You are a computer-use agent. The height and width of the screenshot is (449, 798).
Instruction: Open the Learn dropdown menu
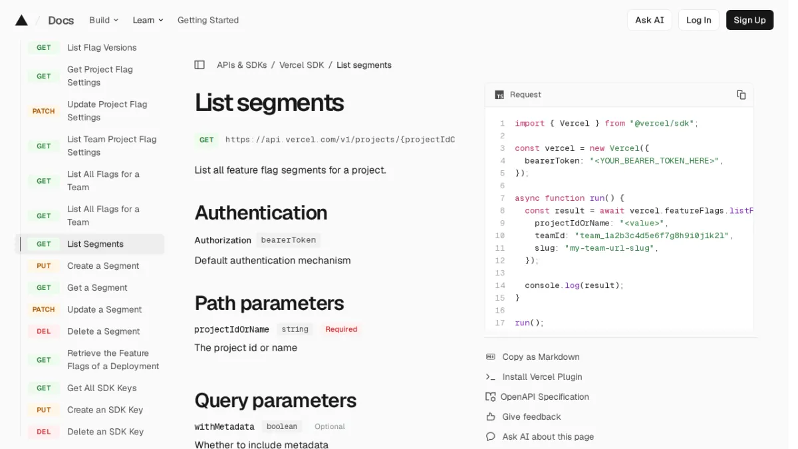[148, 20]
